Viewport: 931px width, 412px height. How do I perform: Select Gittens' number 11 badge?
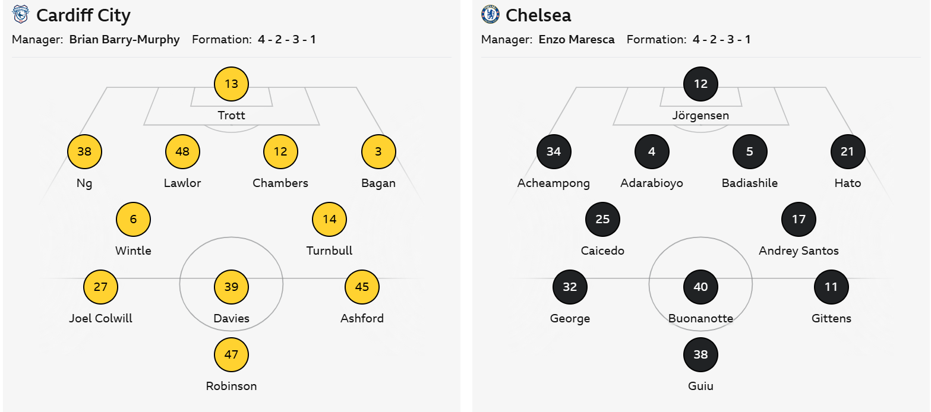[x=831, y=287]
